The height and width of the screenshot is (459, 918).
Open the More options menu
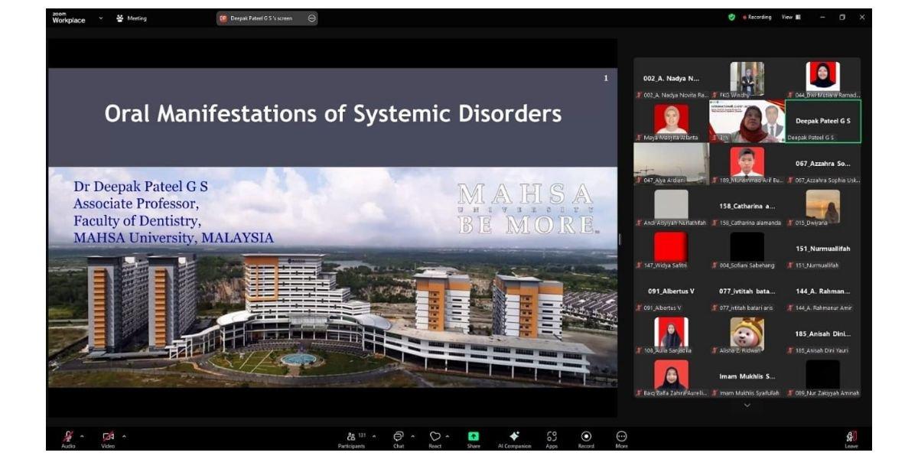pos(621,438)
